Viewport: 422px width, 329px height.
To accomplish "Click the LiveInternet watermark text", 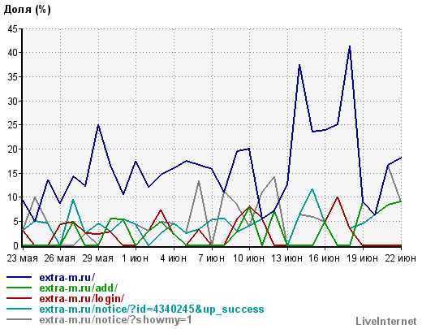I will 386,322.
